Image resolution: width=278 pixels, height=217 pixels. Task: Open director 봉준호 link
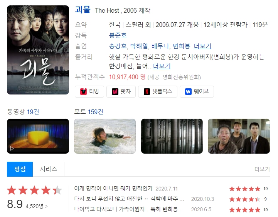coord(118,35)
